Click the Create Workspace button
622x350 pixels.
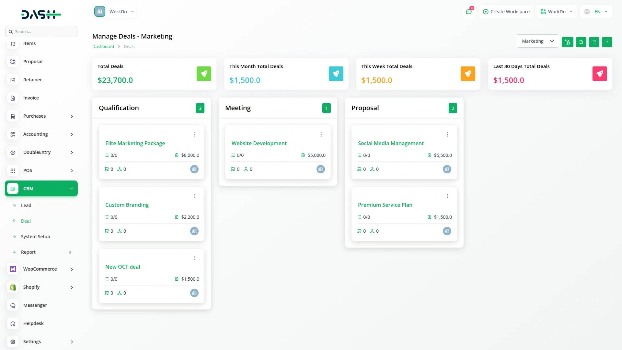506,12
